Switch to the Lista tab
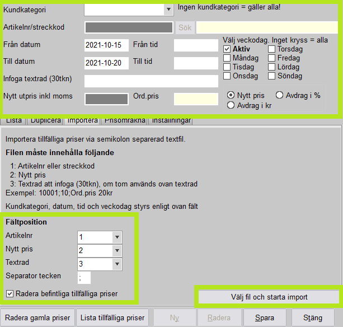343x327 pixels. click(x=14, y=120)
